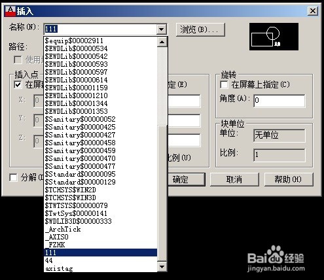The image size is (324, 280).
Task: Select $EWDLib$00000542 in the list
Action: 100,56
